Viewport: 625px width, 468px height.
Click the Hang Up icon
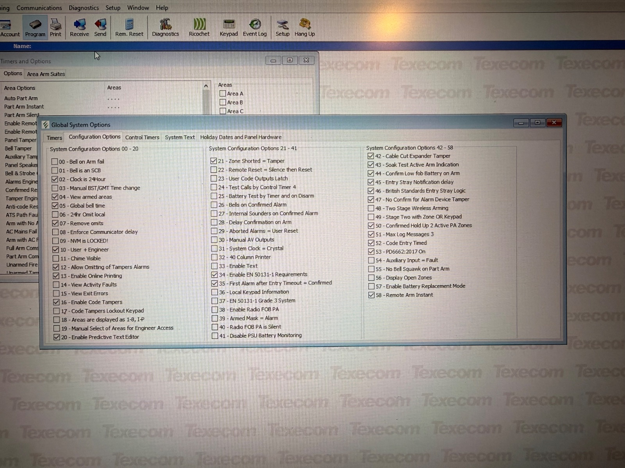coord(305,27)
